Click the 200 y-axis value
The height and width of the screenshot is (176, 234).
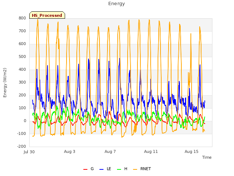click(22, 95)
